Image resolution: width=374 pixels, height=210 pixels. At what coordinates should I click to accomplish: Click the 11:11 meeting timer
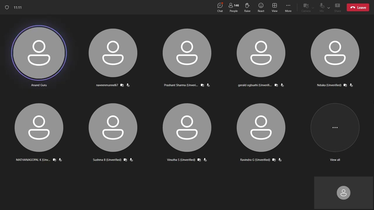coord(18,8)
